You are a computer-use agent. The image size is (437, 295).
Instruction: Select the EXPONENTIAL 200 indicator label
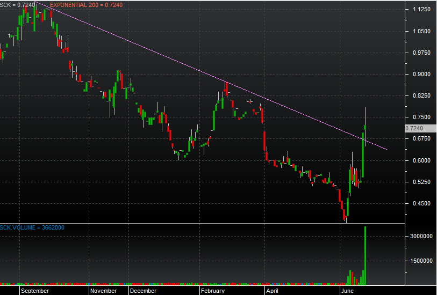tap(86, 5)
